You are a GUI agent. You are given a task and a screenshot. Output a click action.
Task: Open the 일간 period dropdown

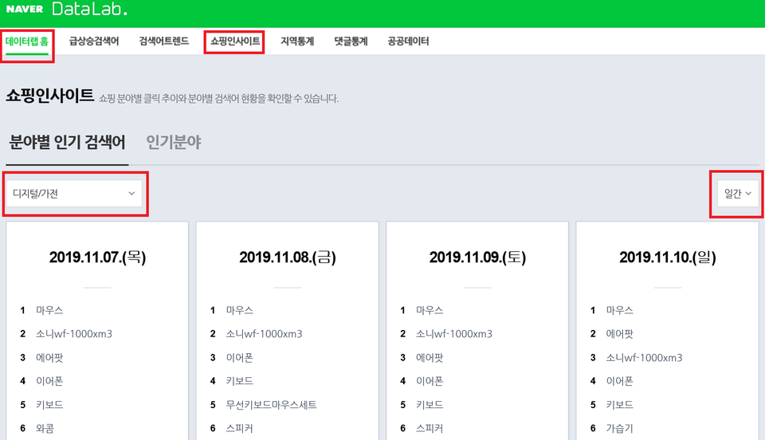pyautogui.click(x=738, y=194)
